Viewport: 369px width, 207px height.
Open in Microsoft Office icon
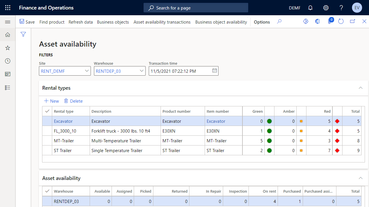click(317, 21)
